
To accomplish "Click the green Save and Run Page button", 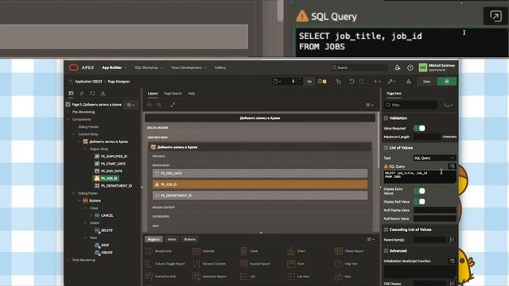I will [x=447, y=81].
